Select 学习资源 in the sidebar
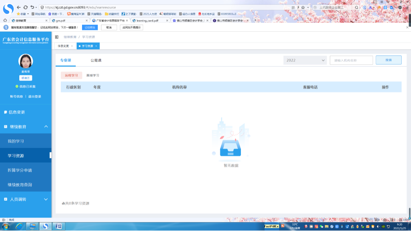This screenshot has height=231, width=411. [26, 156]
